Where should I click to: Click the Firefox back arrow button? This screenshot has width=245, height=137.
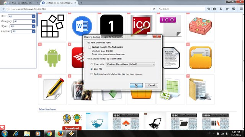click(x=4, y=9)
